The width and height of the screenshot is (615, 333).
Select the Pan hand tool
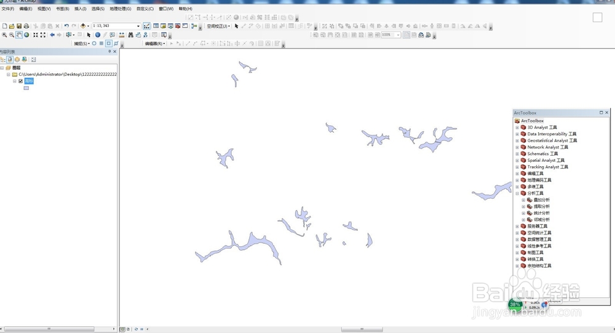[19, 34]
